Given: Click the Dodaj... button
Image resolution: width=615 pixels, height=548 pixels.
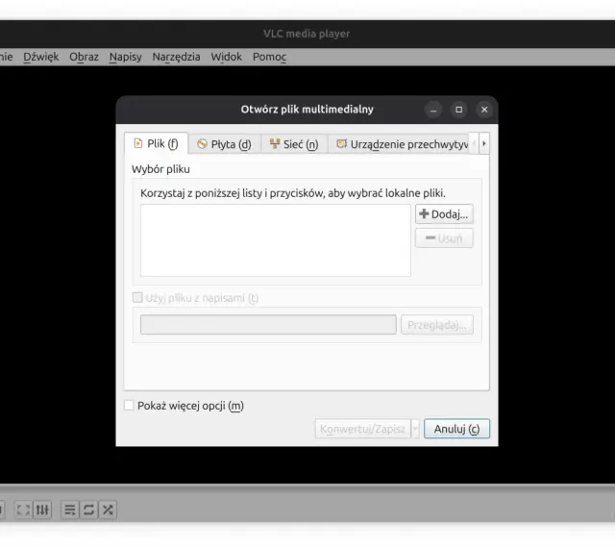Looking at the screenshot, I should click(x=444, y=214).
